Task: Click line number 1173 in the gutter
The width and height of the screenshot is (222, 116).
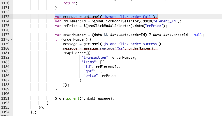Action: [5, 16]
